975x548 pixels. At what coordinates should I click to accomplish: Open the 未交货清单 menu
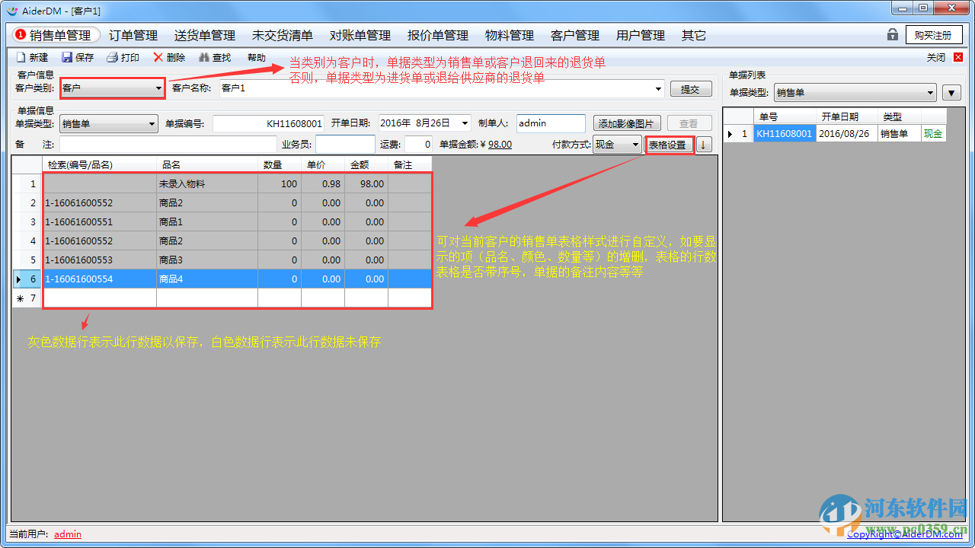pos(283,35)
